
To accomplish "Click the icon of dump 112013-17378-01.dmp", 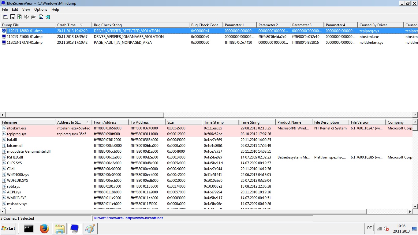I will tap(4, 43).
